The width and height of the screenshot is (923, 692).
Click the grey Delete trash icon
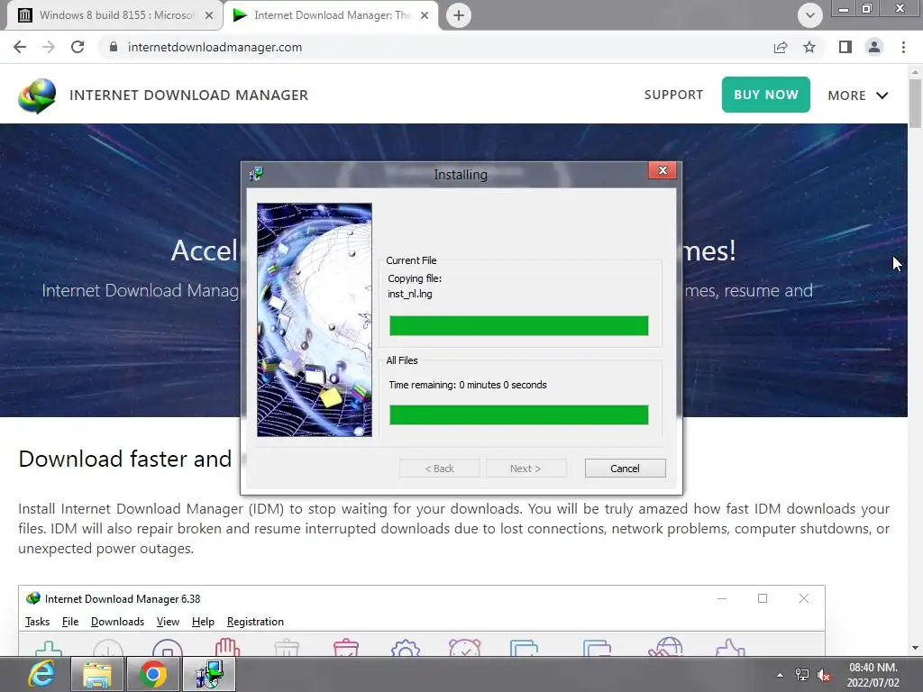click(287, 647)
